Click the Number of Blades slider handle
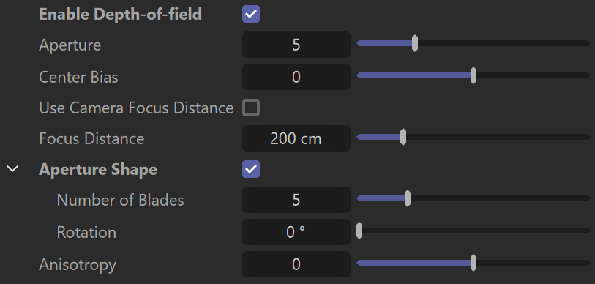The image size is (595, 284). tap(407, 198)
